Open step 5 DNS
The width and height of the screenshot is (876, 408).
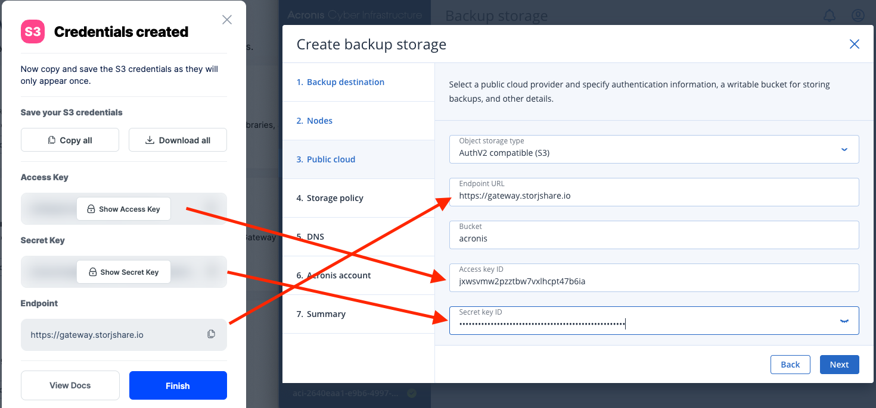(x=359, y=237)
